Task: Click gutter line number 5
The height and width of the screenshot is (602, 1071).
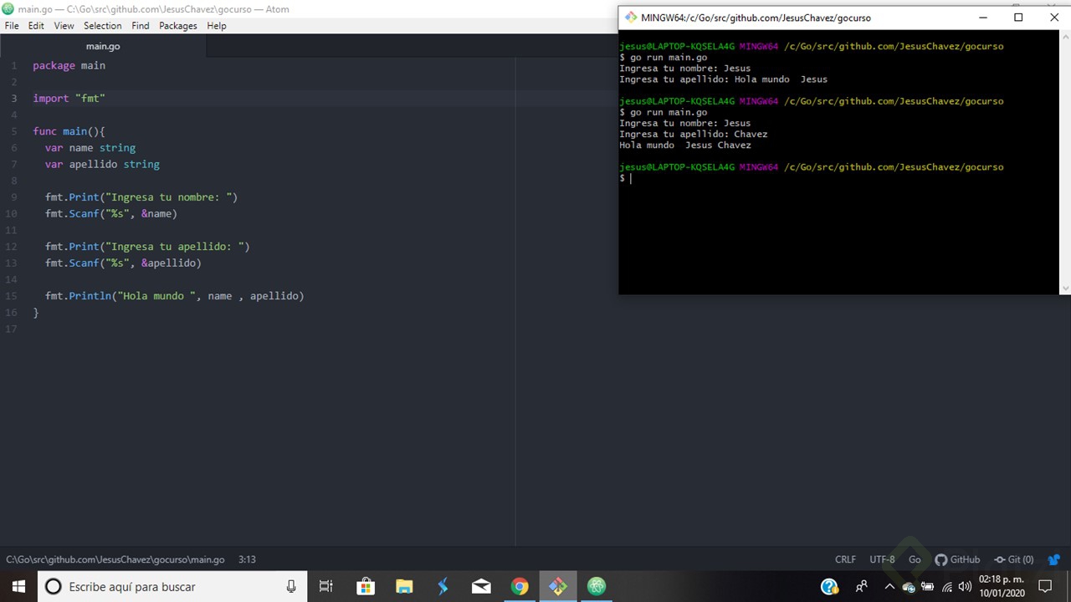Action: [14, 131]
